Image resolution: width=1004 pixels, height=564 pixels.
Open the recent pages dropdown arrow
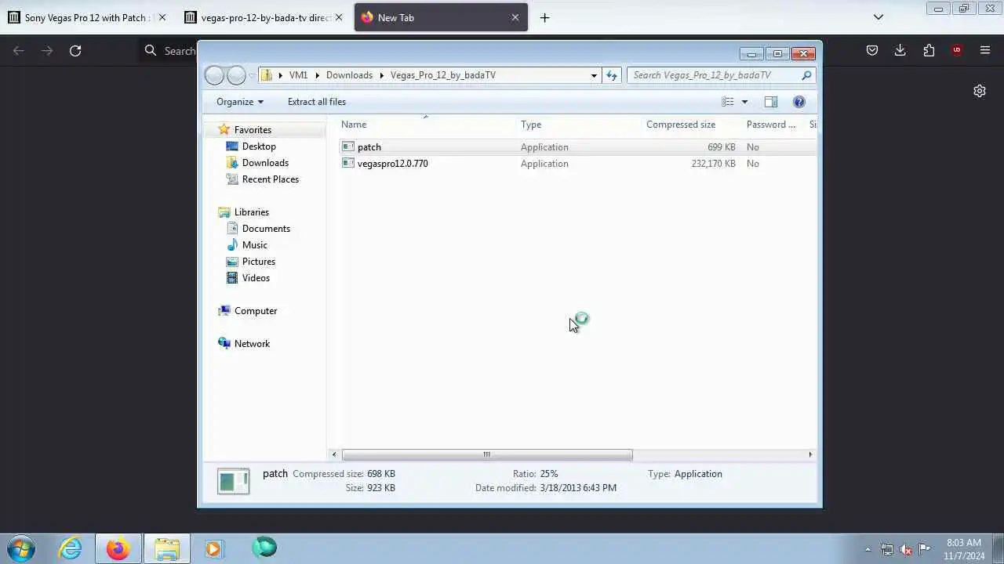(252, 75)
